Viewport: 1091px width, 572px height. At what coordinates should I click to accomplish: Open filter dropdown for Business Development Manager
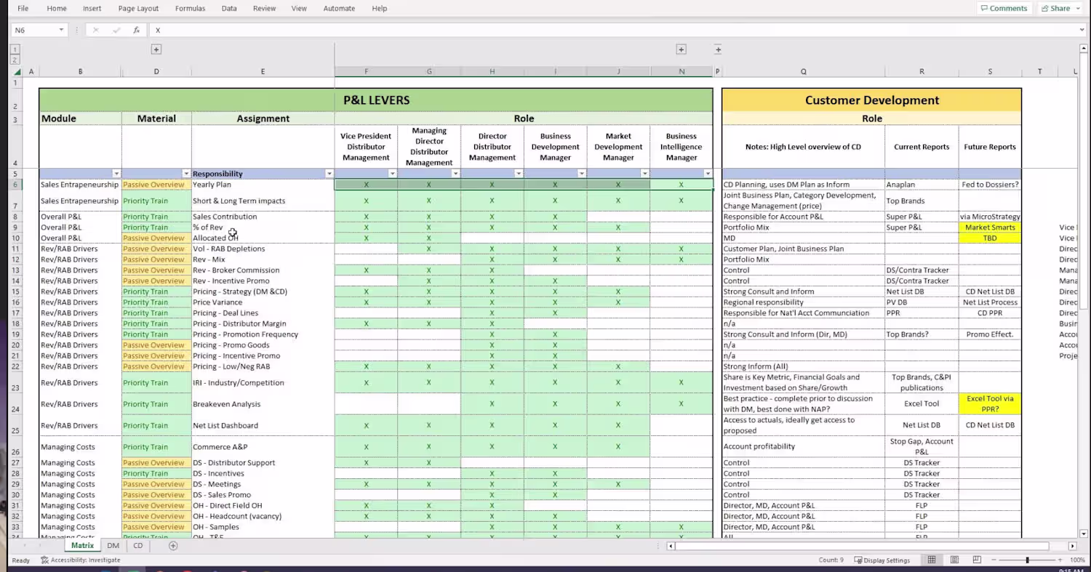point(582,174)
